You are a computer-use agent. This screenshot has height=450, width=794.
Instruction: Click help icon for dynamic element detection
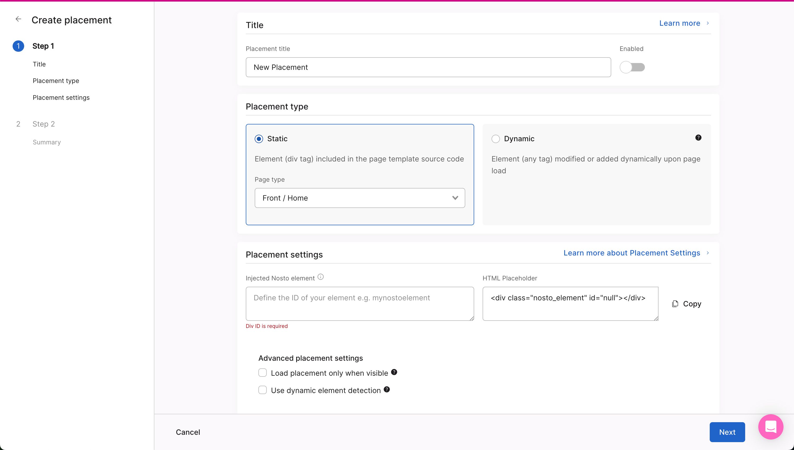pos(386,389)
